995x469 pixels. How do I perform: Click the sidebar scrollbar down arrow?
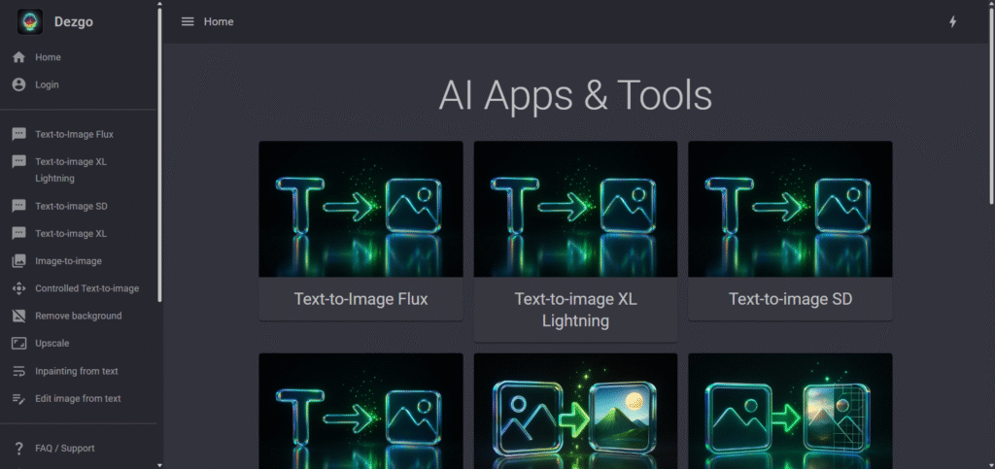[159, 465]
